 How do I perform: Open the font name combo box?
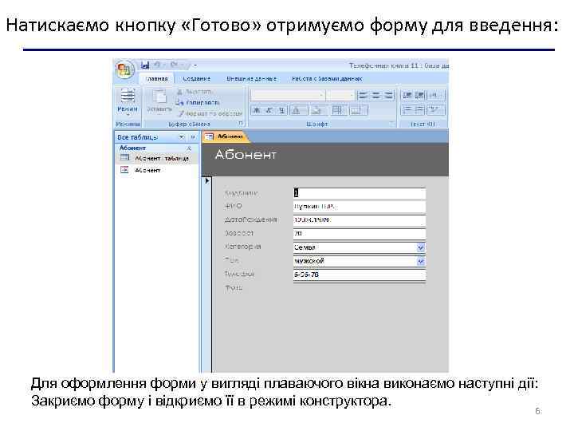(x=288, y=96)
